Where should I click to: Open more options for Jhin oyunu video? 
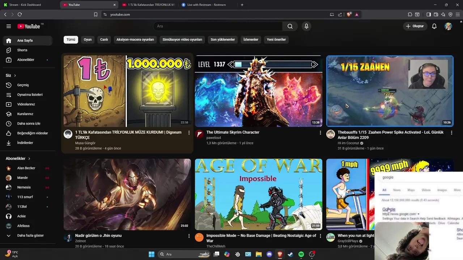[189, 236]
